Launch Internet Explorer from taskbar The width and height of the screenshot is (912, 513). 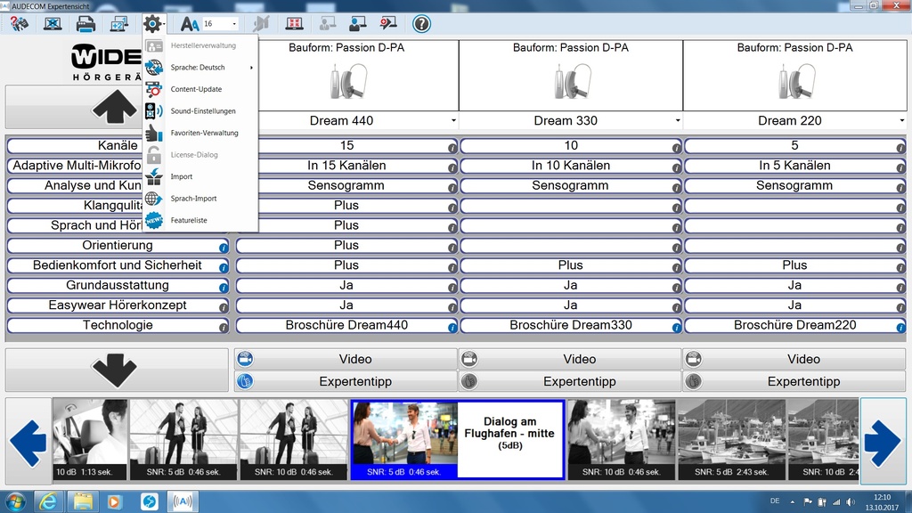pos(48,501)
